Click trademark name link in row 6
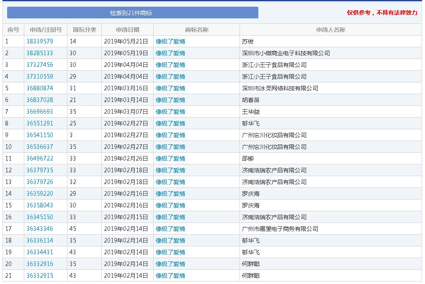Image resolution: width=425 pixels, height=284 pixels. click(170, 100)
